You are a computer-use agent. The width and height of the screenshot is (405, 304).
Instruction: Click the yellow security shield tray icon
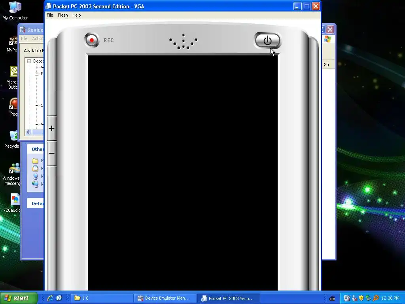pos(361,298)
